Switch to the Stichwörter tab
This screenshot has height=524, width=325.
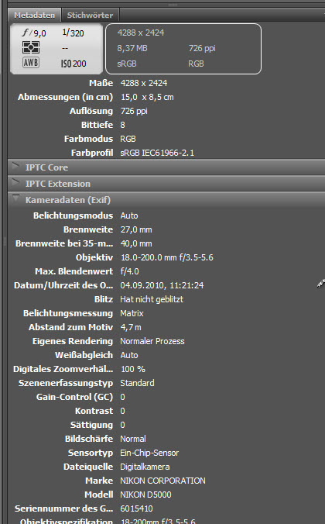[90, 15]
